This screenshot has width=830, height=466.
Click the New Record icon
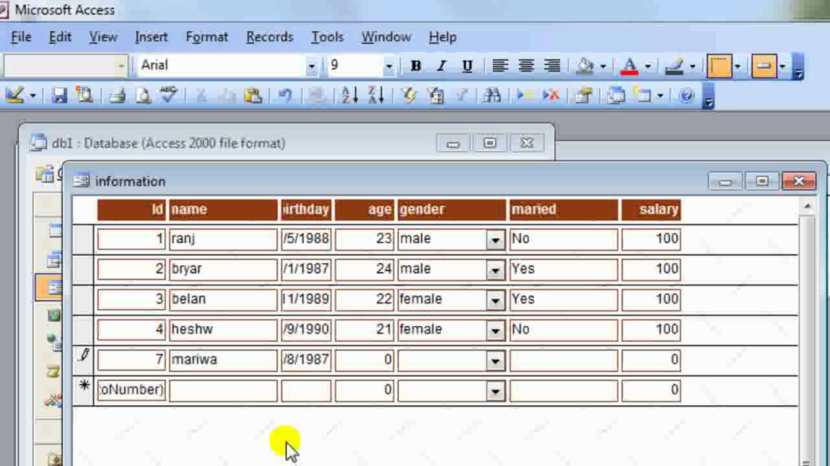pos(525,96)
